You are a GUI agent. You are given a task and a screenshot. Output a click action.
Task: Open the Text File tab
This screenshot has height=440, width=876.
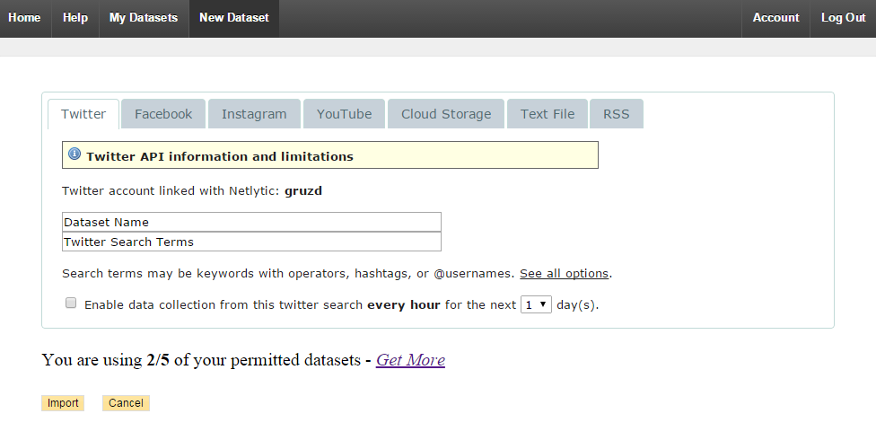point(547,114)
